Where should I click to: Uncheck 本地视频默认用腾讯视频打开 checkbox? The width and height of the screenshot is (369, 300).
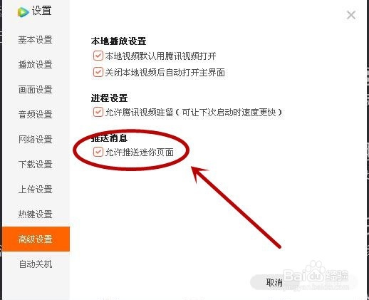[x=98, y=56]
